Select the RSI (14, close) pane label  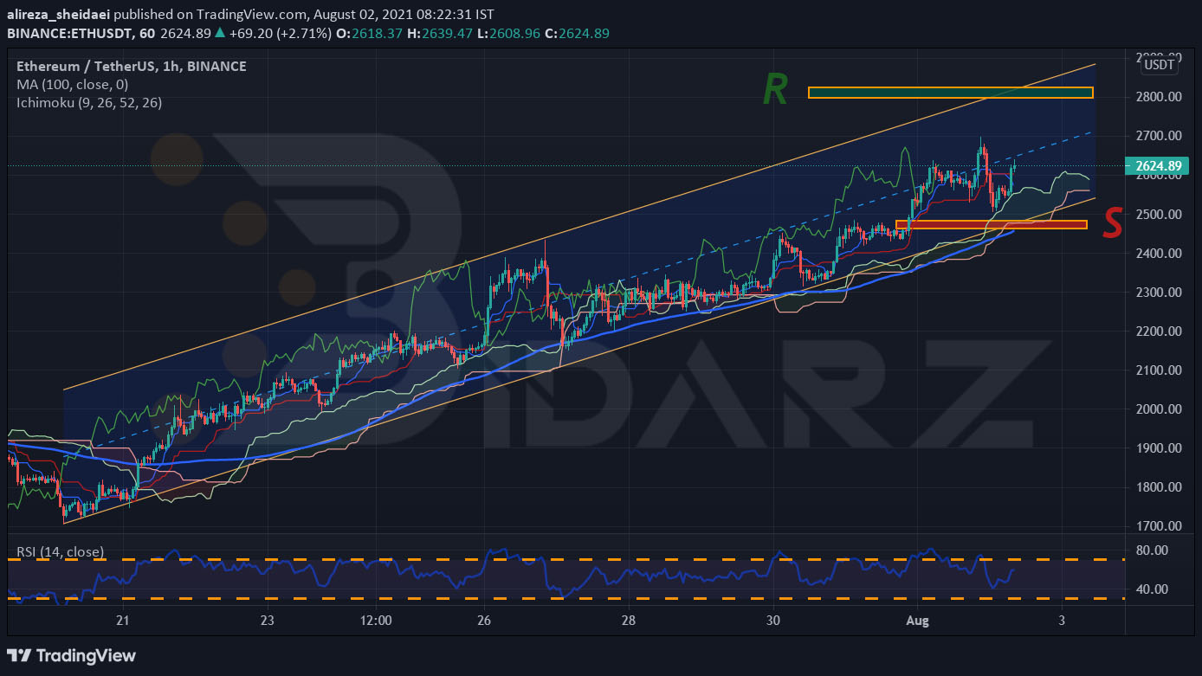(61, 551)
